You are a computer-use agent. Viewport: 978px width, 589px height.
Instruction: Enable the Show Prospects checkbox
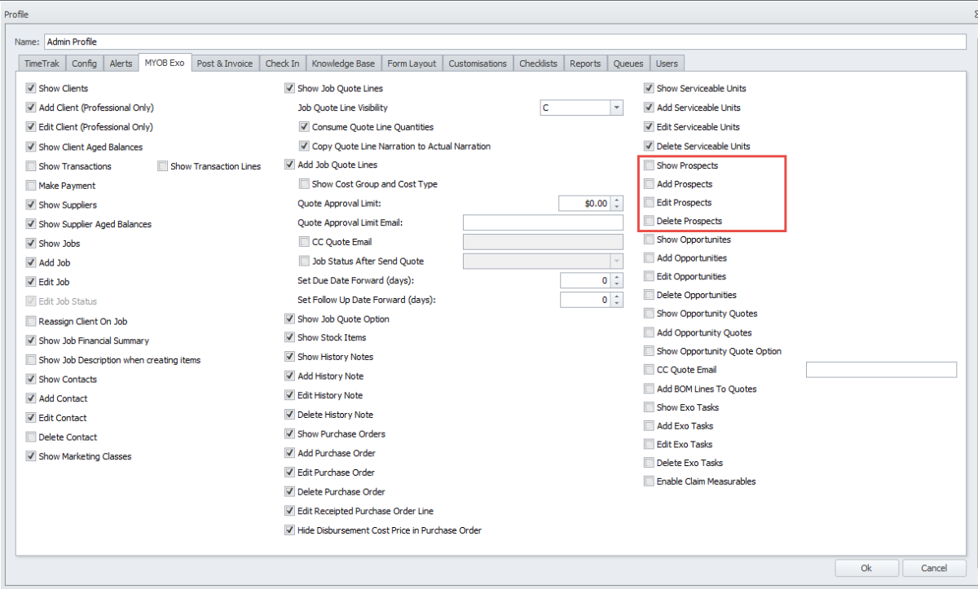649,165
